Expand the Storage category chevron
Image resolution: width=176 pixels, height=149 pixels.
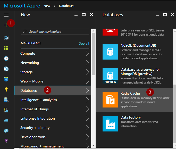click(x=87, y=72)
